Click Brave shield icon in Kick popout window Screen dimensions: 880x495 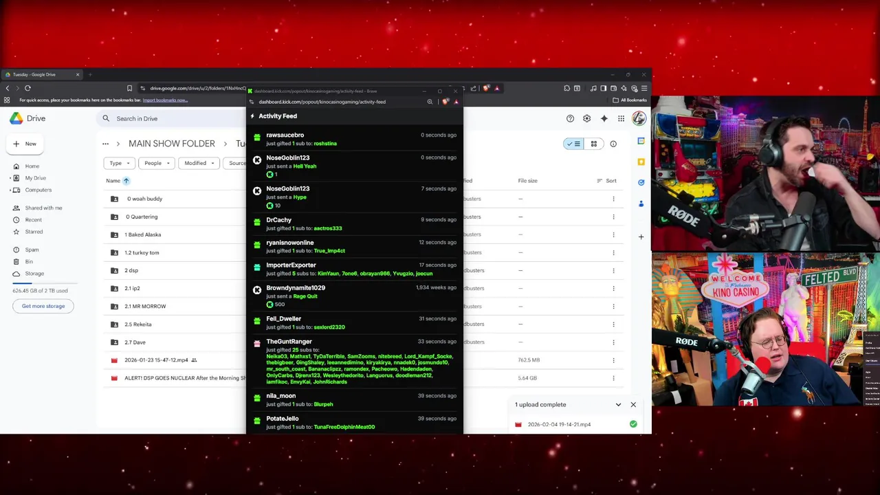(445, 102)
